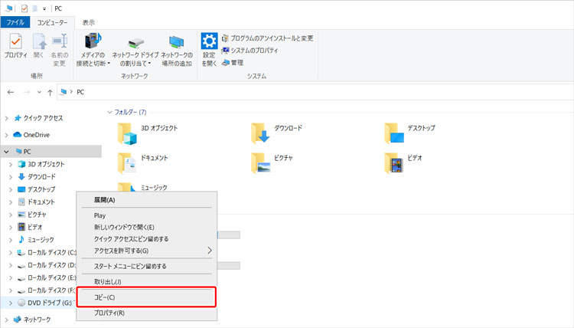
Task: Choose Play from the context menu
Action: (x=146, y=215)
